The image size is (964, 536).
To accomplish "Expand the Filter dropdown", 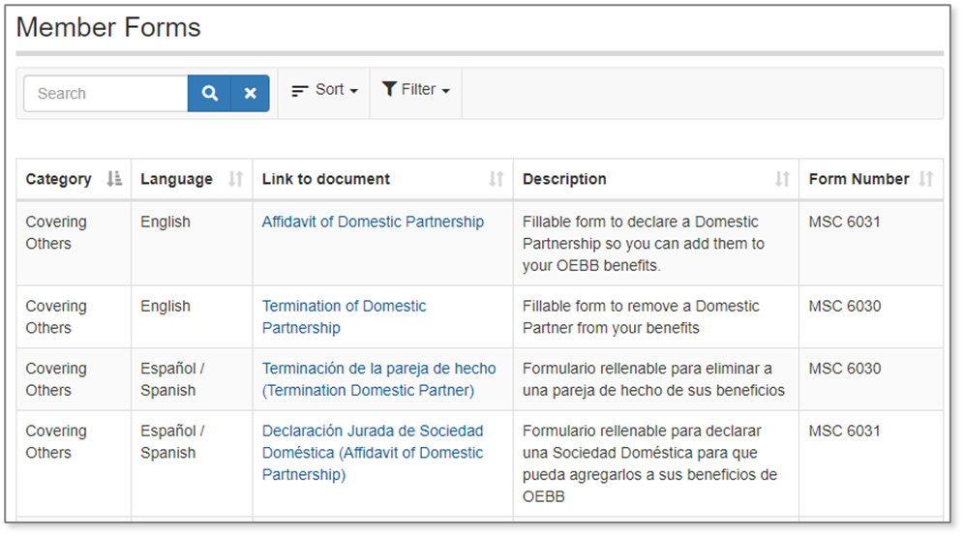I will 416,90.
